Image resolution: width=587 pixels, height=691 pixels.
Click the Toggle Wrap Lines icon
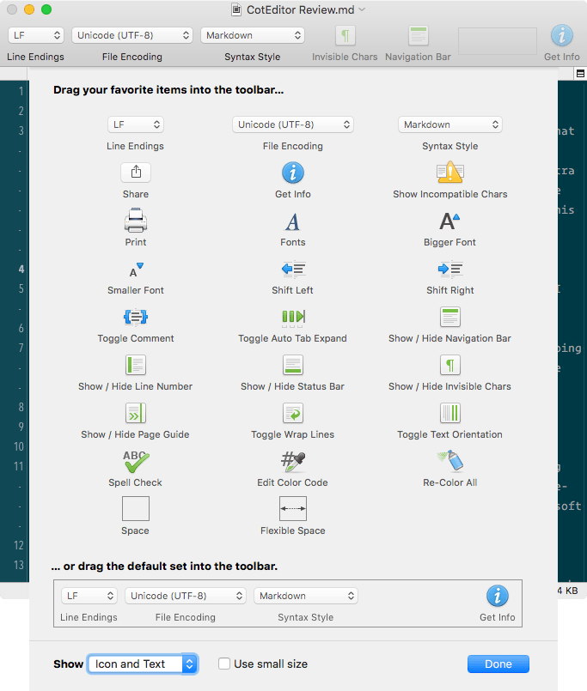[292, 413]
